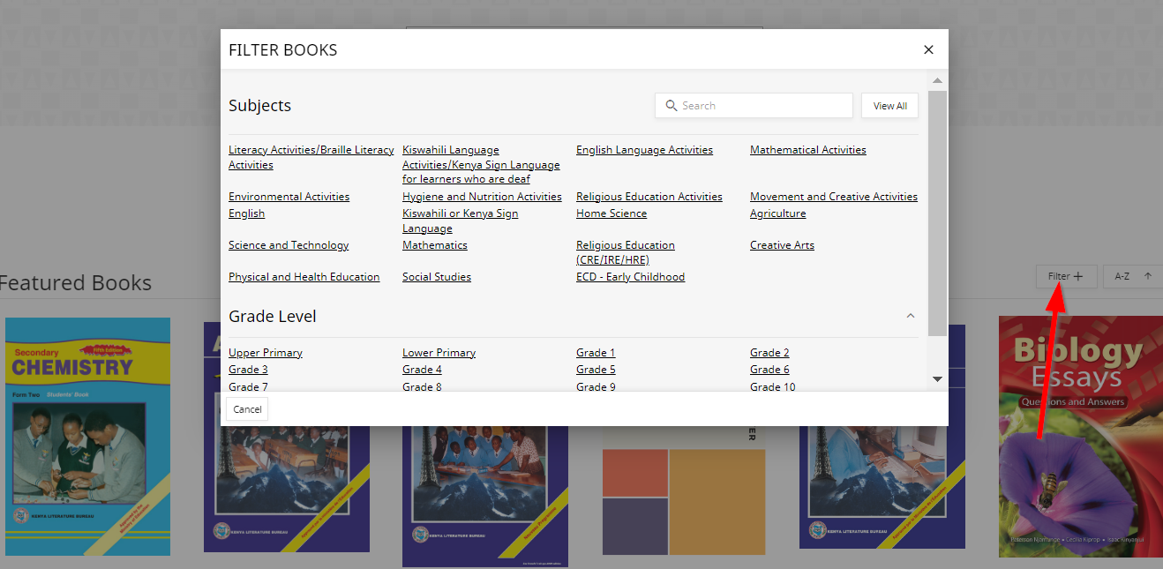Cancel the filter dialog
Viewport: 1163px width, 569px height.
pos(247,409)
